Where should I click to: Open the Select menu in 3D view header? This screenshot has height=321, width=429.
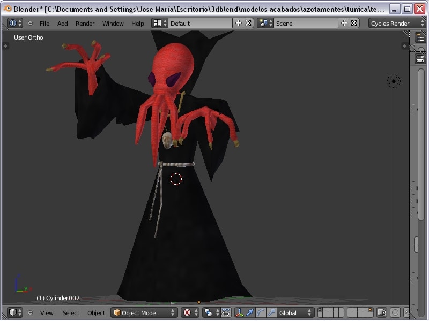pos(71,312)
